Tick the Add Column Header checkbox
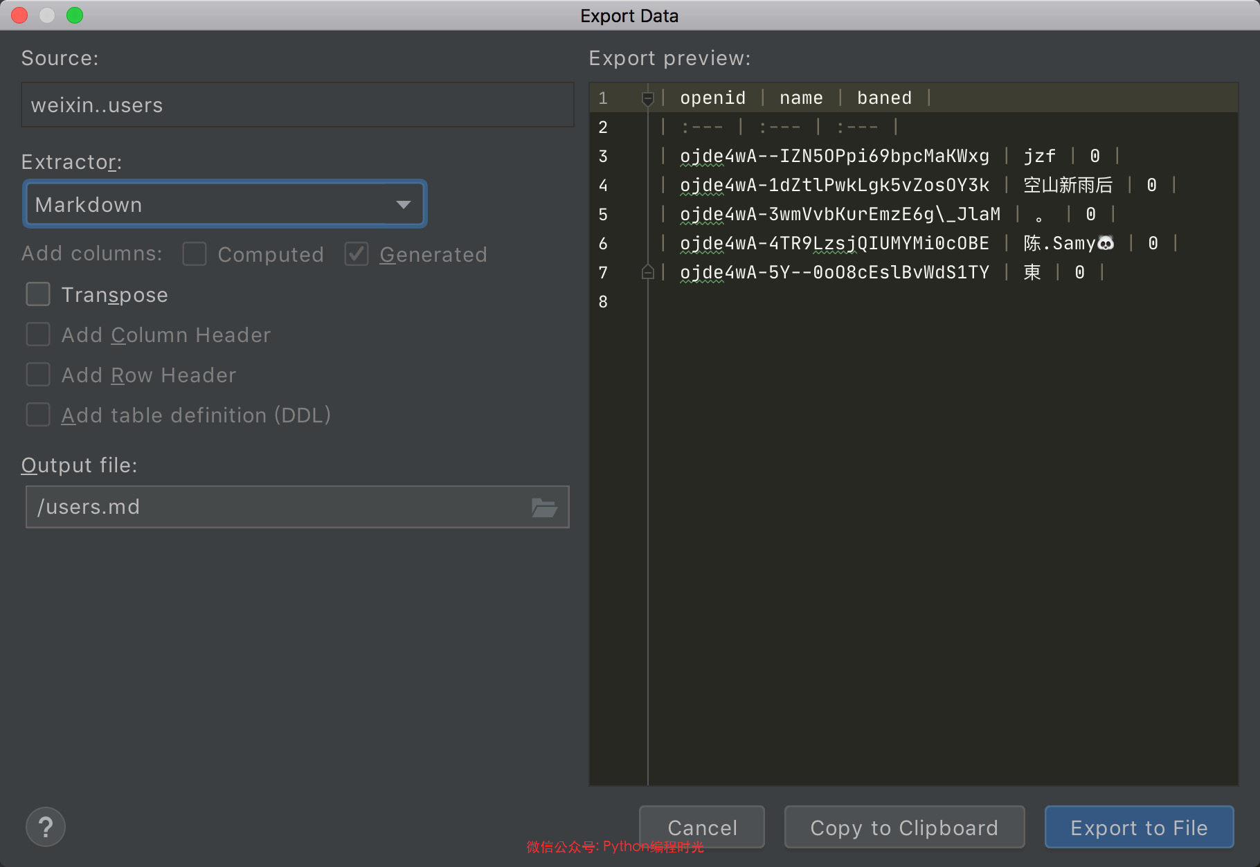Screen dimensions: 1260x867 (x=38, y=334)
